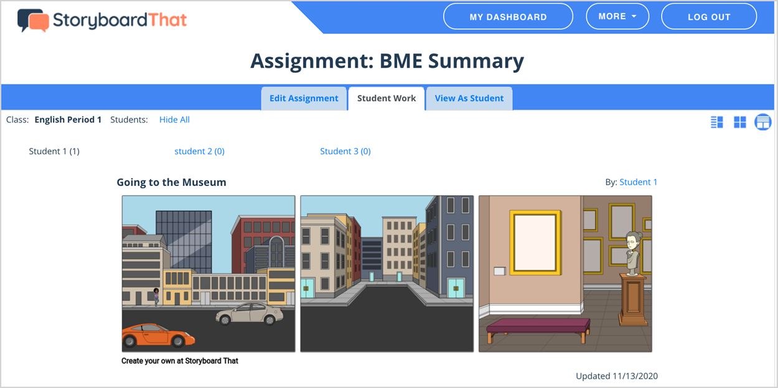Image resolution: width=778 pixels, height=388 pixels.
Task: Open Student 3 (0) link
Action: [345, 151]
